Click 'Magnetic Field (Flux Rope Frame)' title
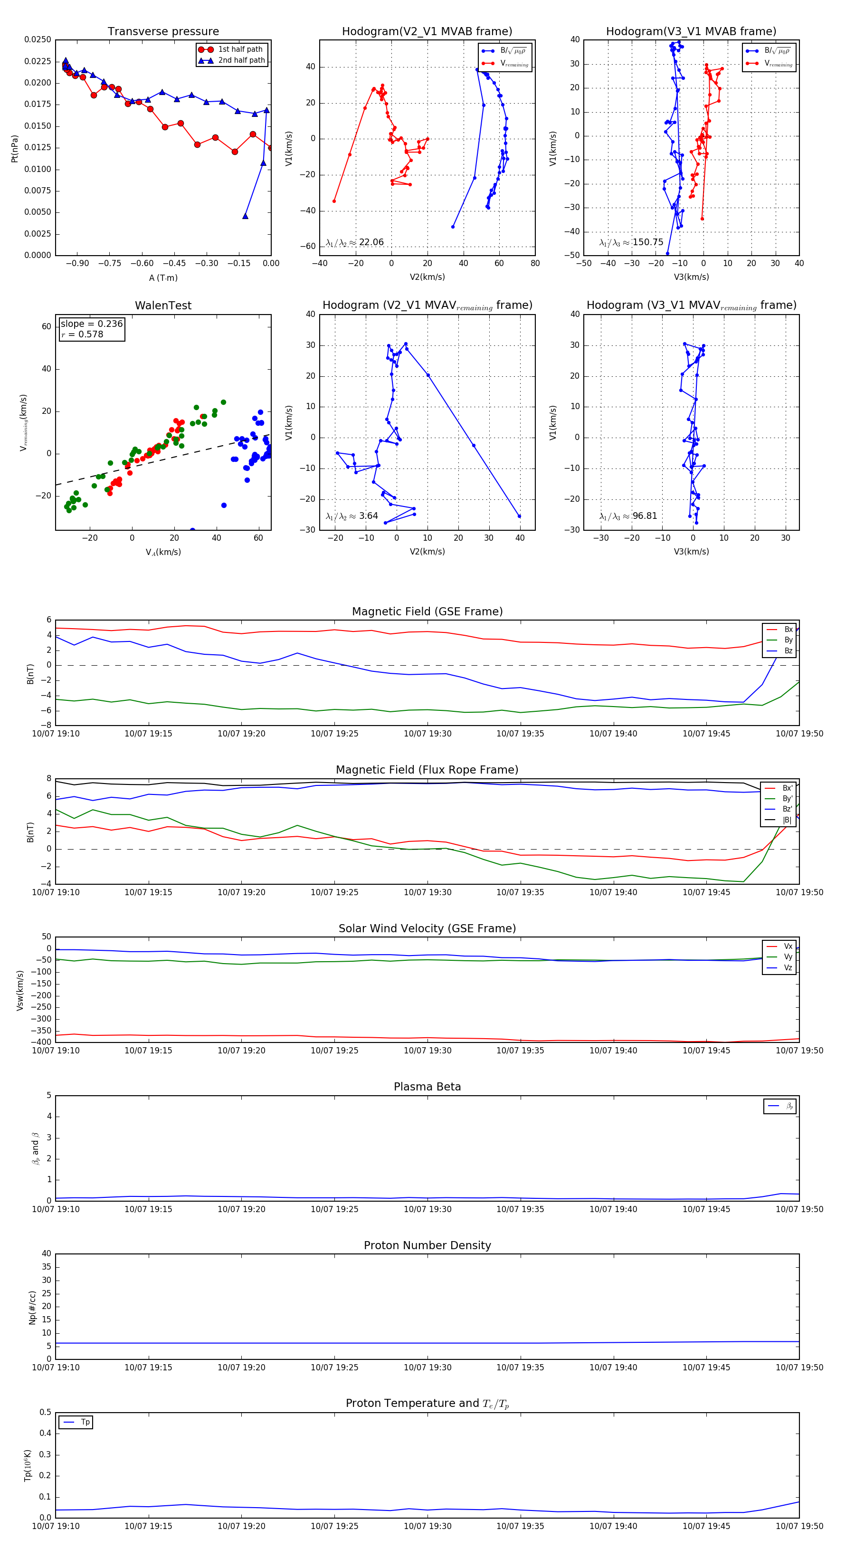This screenshot has width=855, height=1568. tap(427, 770)
